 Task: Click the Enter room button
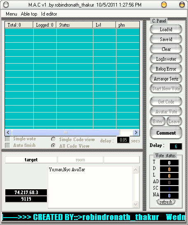click(x=158, y=122)
